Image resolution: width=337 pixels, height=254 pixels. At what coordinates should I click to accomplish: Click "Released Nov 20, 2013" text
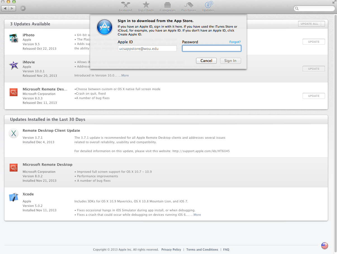[x=40, y=76]
